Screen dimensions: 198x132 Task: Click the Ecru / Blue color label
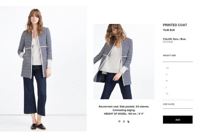pos(179,39)
